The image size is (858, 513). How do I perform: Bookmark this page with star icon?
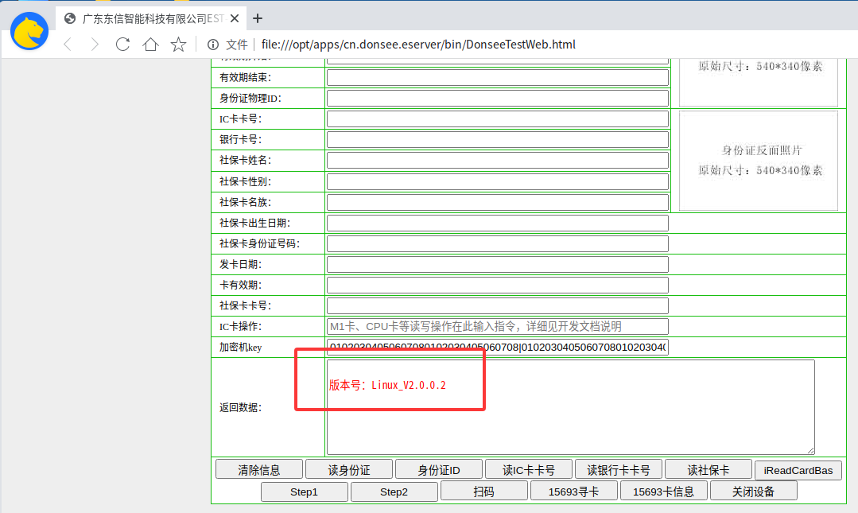[178, 45]
